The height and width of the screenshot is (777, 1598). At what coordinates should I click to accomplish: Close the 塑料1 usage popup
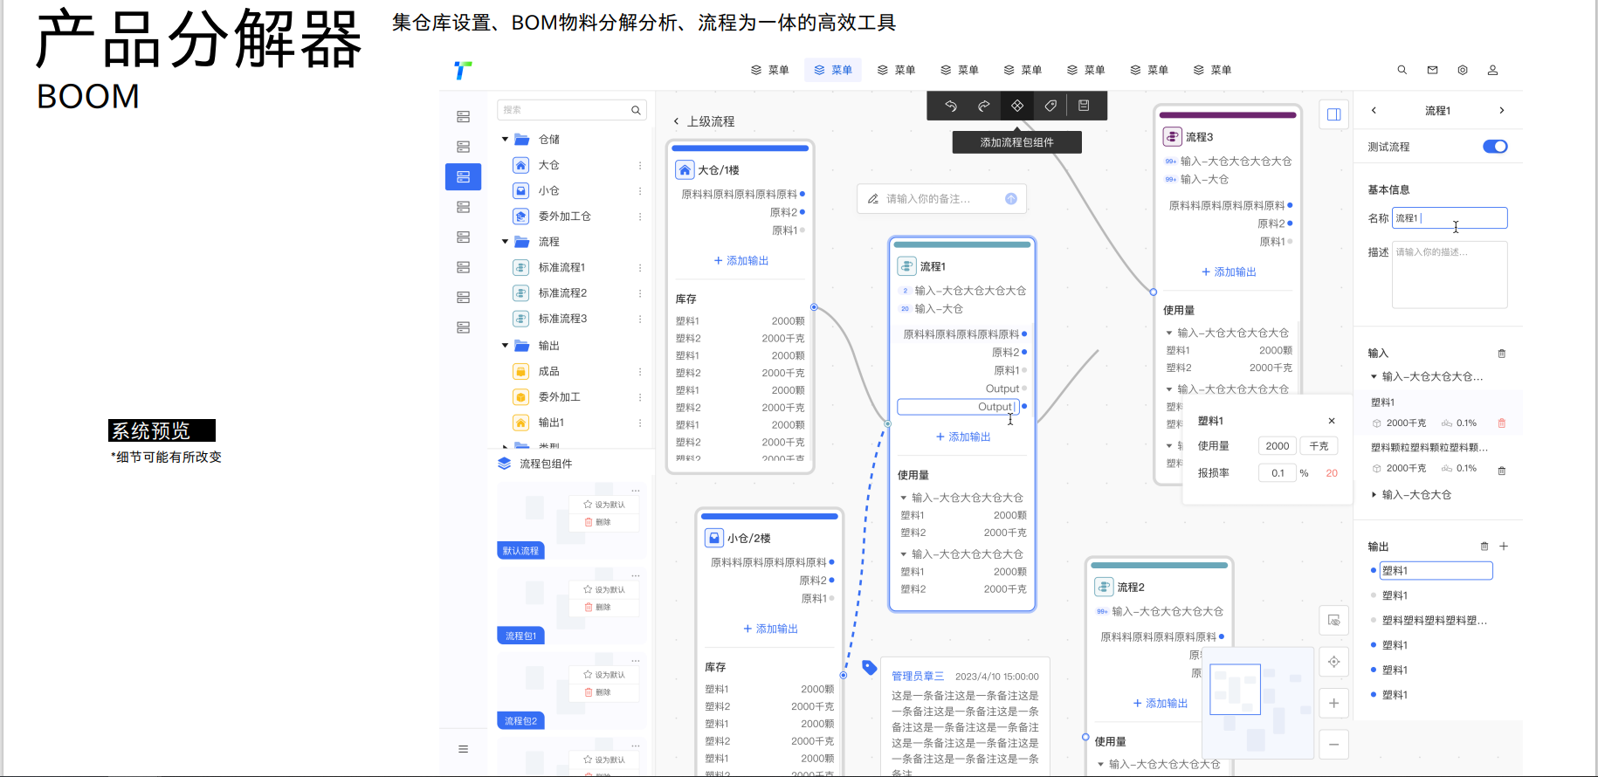click(1332, 421)
